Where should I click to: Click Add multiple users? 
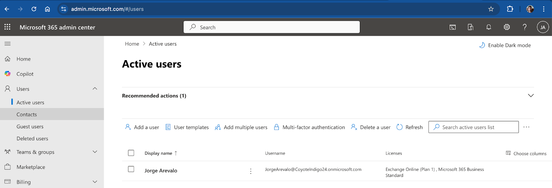pyautogui.click(x=241, y=127)
